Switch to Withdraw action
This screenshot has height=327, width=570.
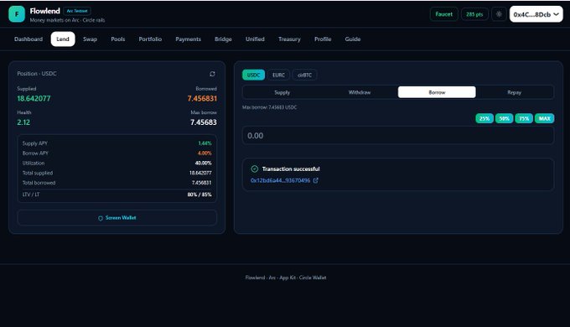360,92
